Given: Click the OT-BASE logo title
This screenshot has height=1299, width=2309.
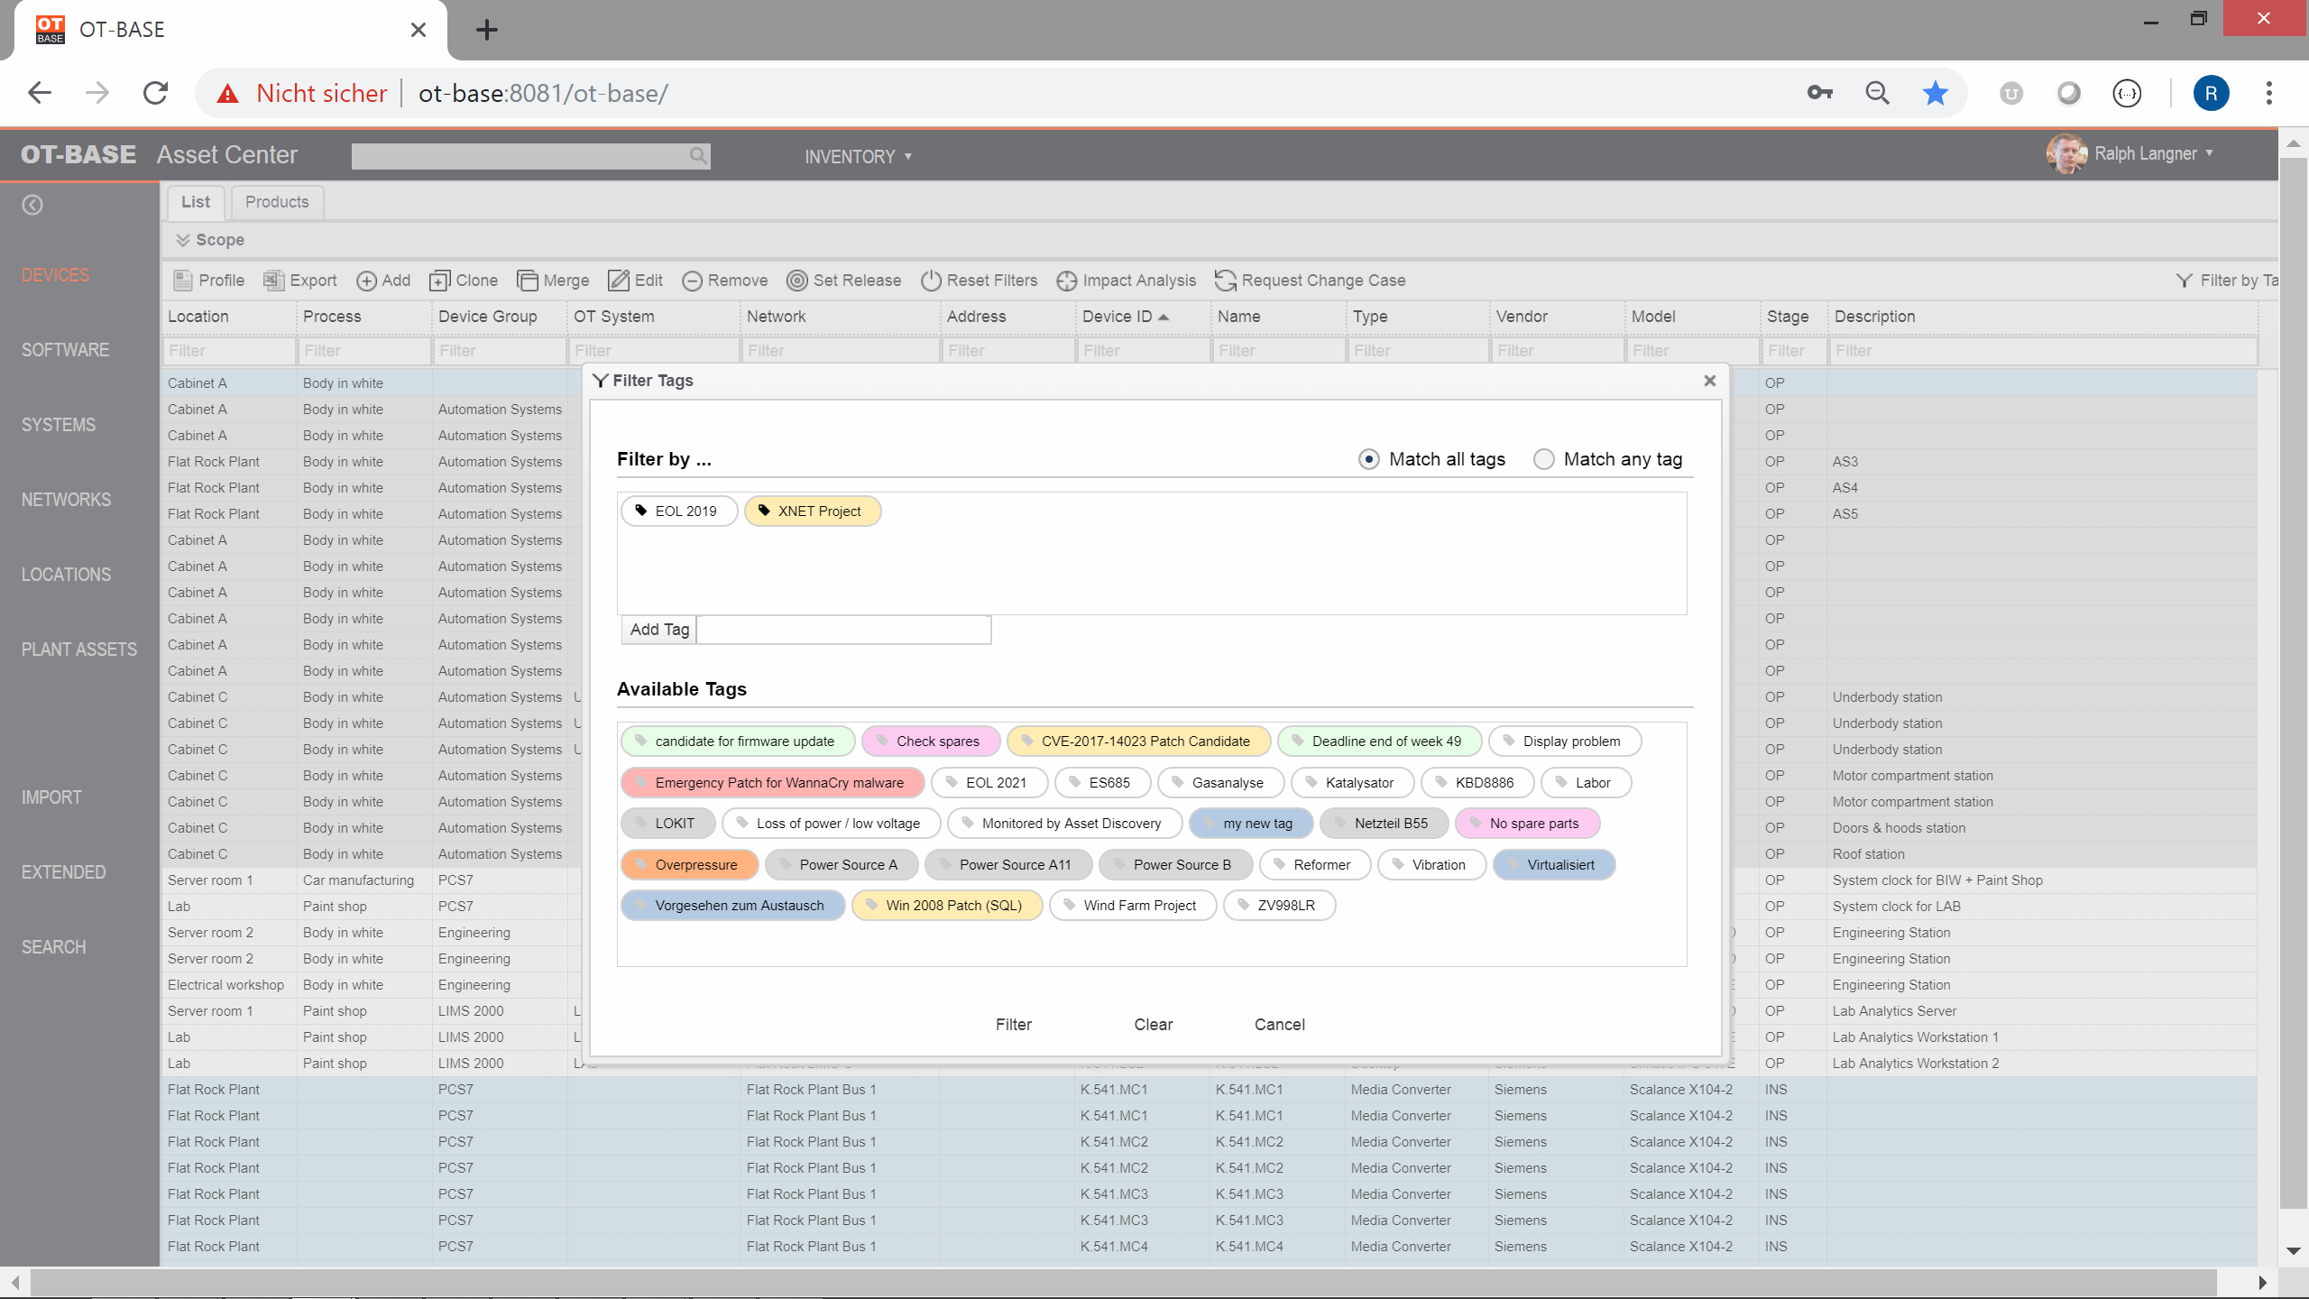Looking at the screenshot, I should pos(78,154).
